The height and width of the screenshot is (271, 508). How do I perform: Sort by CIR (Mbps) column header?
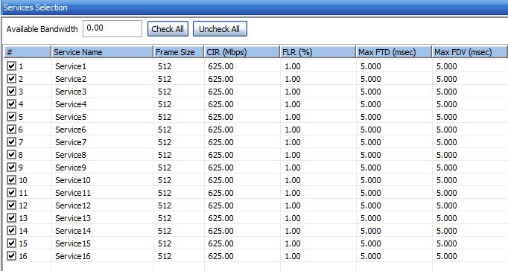coord(242,52)
